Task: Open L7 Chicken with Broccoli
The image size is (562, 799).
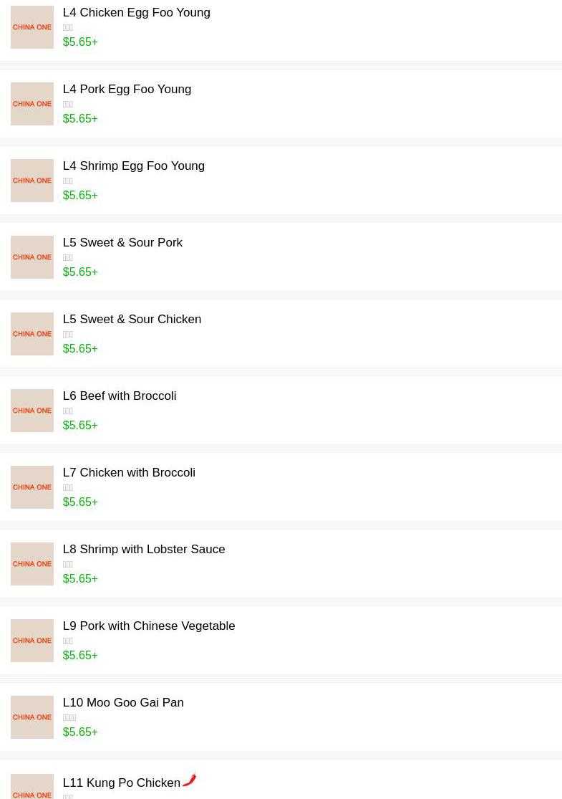Action: 129,473
